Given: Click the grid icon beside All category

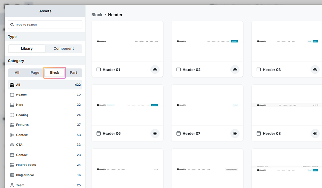Looking at the screenshot, I should pyautogui.click(x=12, y=85).
